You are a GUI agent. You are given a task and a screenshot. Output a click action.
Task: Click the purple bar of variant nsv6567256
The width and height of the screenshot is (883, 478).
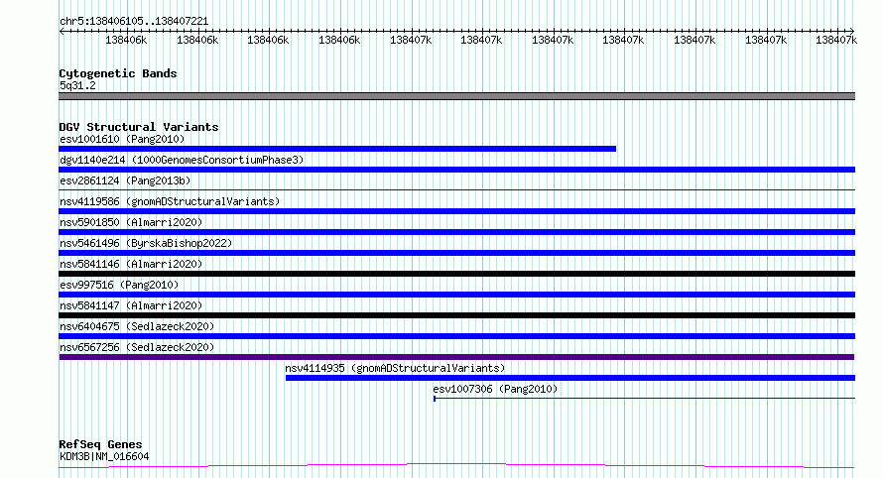(x=456, y=357)
